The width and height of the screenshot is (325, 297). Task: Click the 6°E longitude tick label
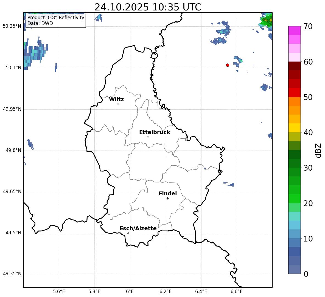(x=130, y=291)
